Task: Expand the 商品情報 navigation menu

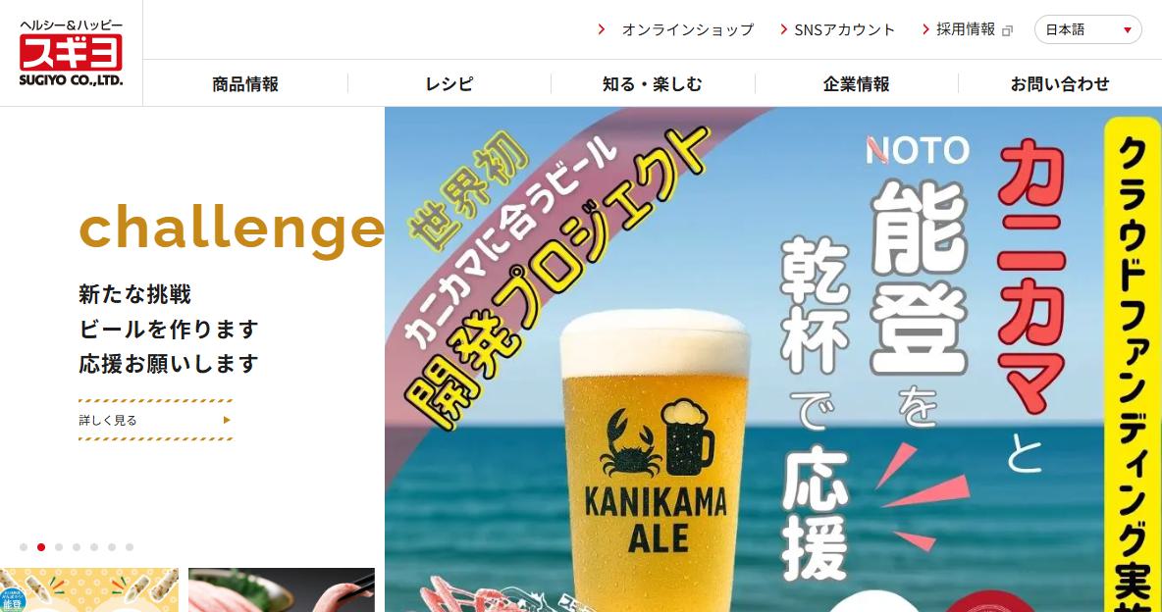Action: pos(245,83)
